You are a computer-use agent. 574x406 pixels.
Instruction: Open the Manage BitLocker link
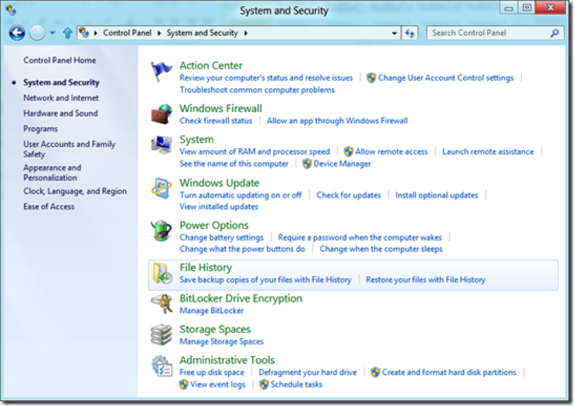pyautogui.click(x=211, y=311)
